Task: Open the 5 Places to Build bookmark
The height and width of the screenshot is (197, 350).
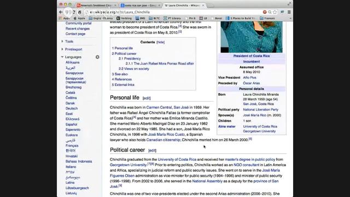Action: click(x=241, y=18)
